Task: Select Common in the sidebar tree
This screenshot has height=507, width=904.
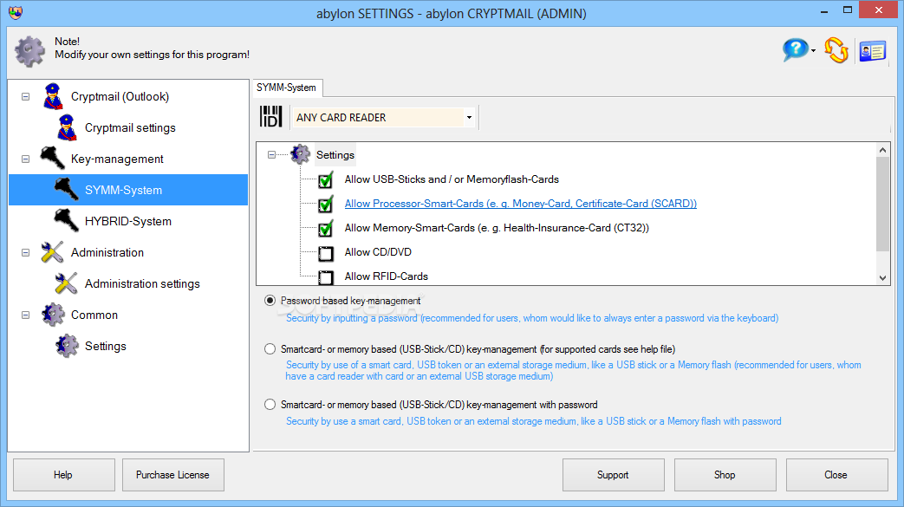Action: pyautogui.click(x=94, y=315)
